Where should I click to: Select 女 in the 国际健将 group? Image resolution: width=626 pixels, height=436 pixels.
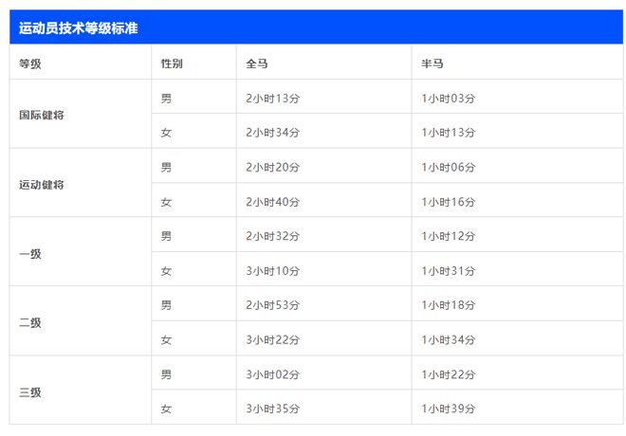166,133
